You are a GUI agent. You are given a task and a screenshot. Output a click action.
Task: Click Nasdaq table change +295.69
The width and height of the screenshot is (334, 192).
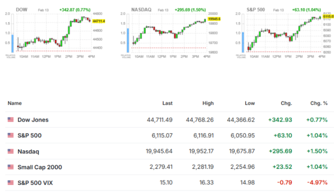280,152
